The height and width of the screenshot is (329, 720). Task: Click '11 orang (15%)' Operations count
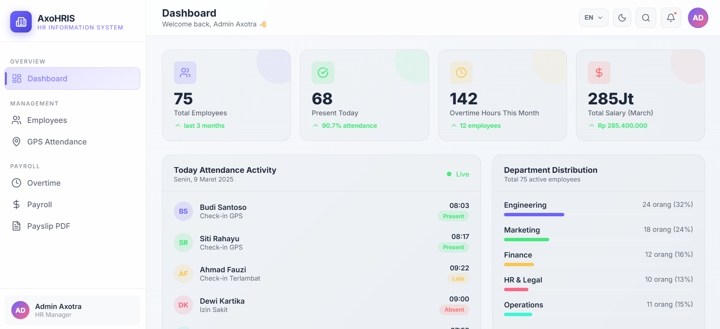[670, 304]
